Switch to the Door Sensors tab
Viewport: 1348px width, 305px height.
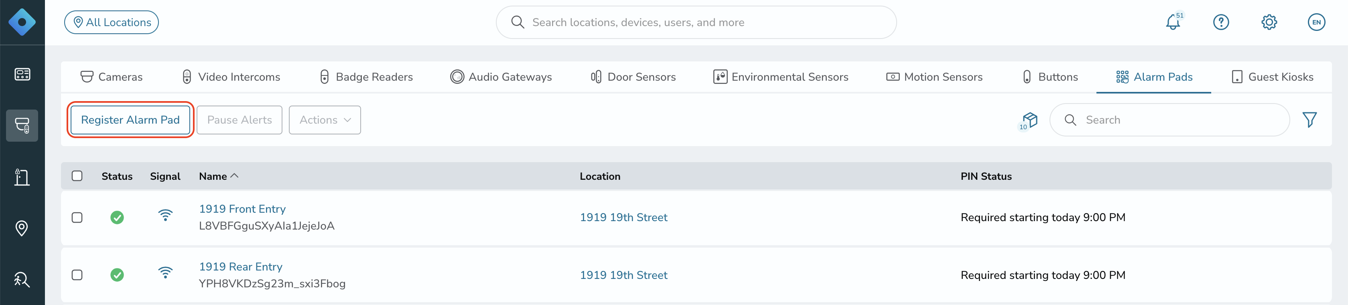click(x=633, y=77)
